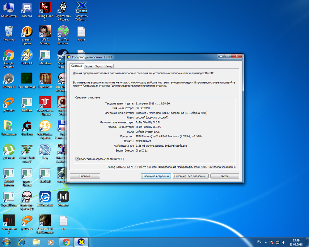This screenshot has width=309, height=247.
Task: Open the Windows Start menu
Action: coord(6,242)
